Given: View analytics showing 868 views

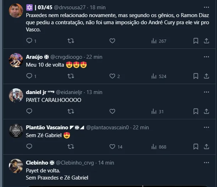Looking at the screenshot, I should 158,146.
